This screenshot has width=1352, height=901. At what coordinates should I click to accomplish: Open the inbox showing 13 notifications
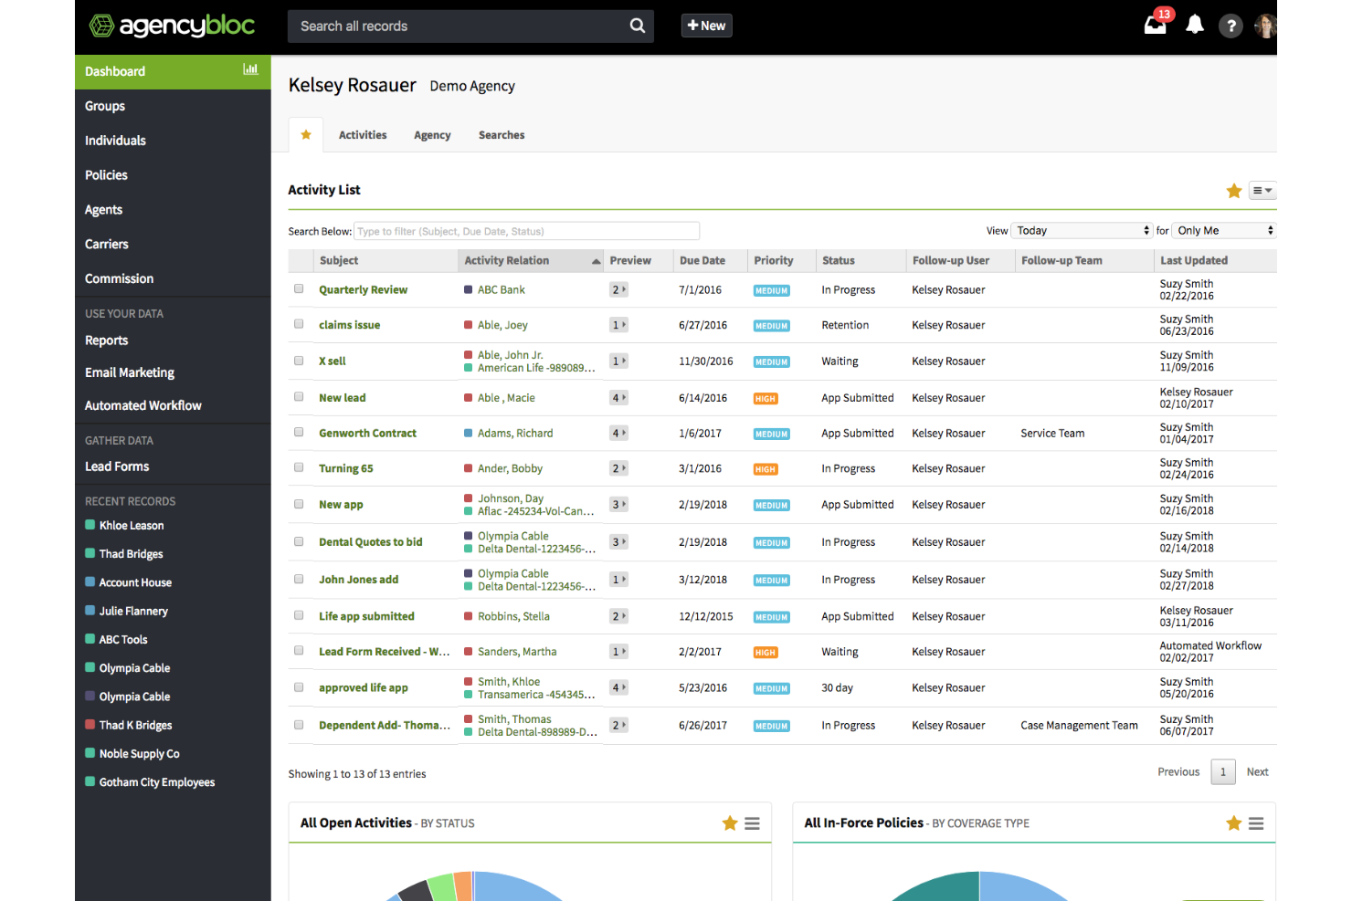point(1155,26)
